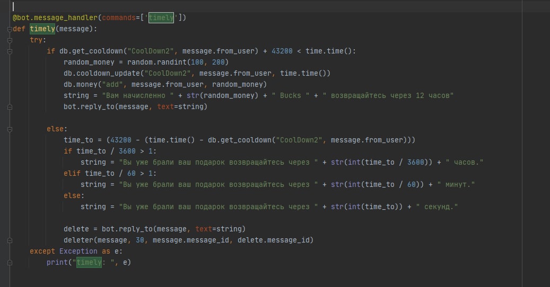Click the " Bucks " string literal
This screenshot has height=287, width=550.
(x=291, y=95)
